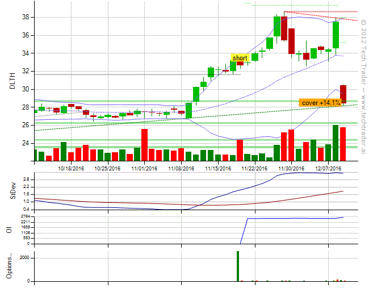373x292 pixels.
Task: Select the tall red volume bar near 11/01
Action: tap(145, 145)
